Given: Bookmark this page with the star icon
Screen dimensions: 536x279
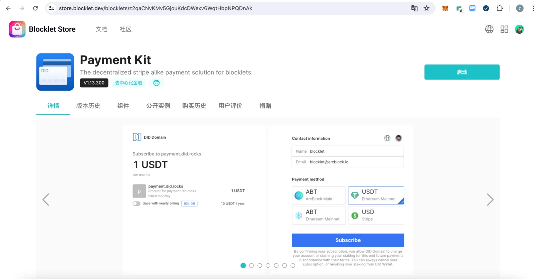Looking at the screenshot, I should click(426, 8).
